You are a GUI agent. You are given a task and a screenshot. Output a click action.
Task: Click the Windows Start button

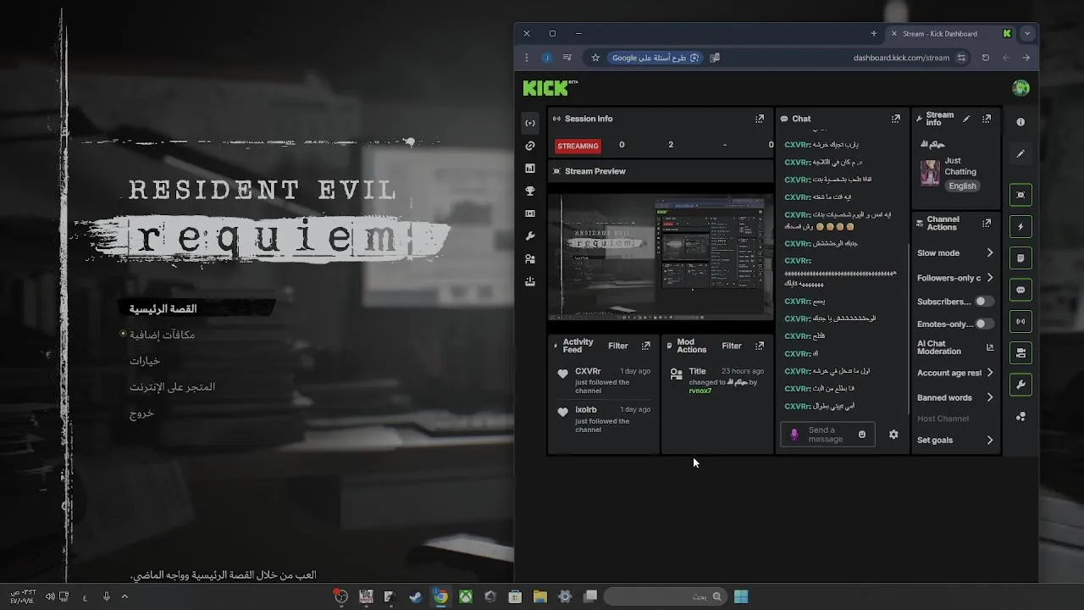point(741,596)
